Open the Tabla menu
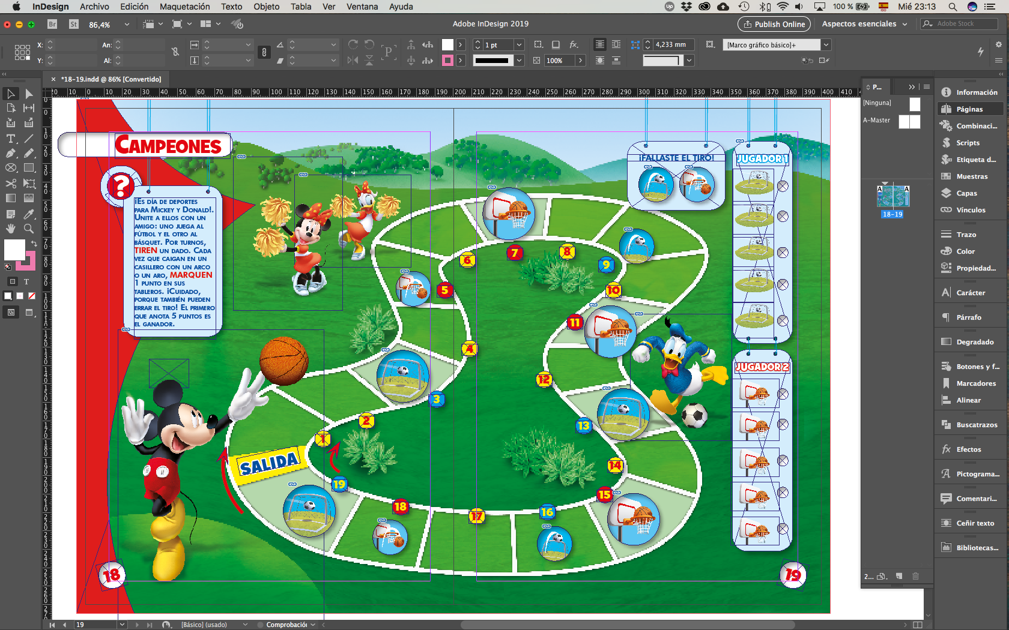This screenshot has height=630, width=1009. pyautogui.click(x=301, y=7)
